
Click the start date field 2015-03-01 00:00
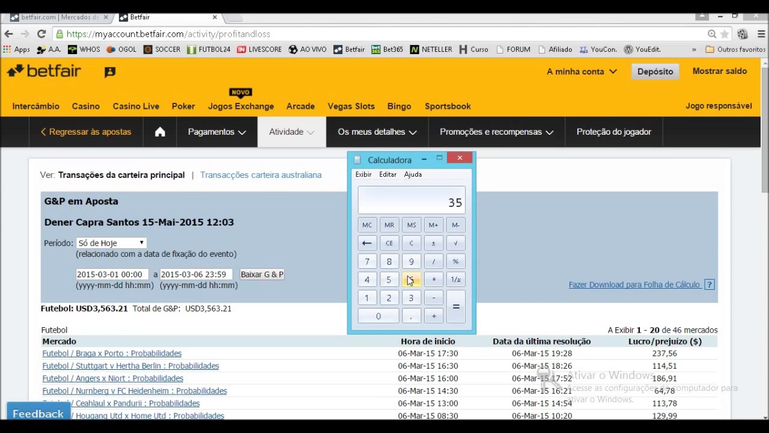112,274
